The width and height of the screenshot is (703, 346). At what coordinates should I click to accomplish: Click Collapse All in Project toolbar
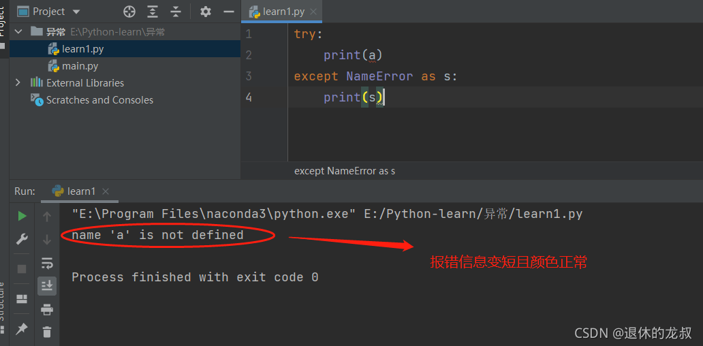(176, 12)
